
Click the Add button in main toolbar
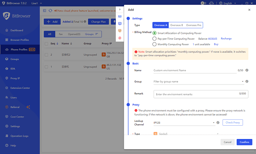(x=52, y=22)
